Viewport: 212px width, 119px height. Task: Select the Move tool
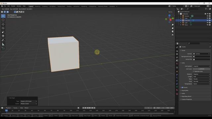tap(3, 24)
